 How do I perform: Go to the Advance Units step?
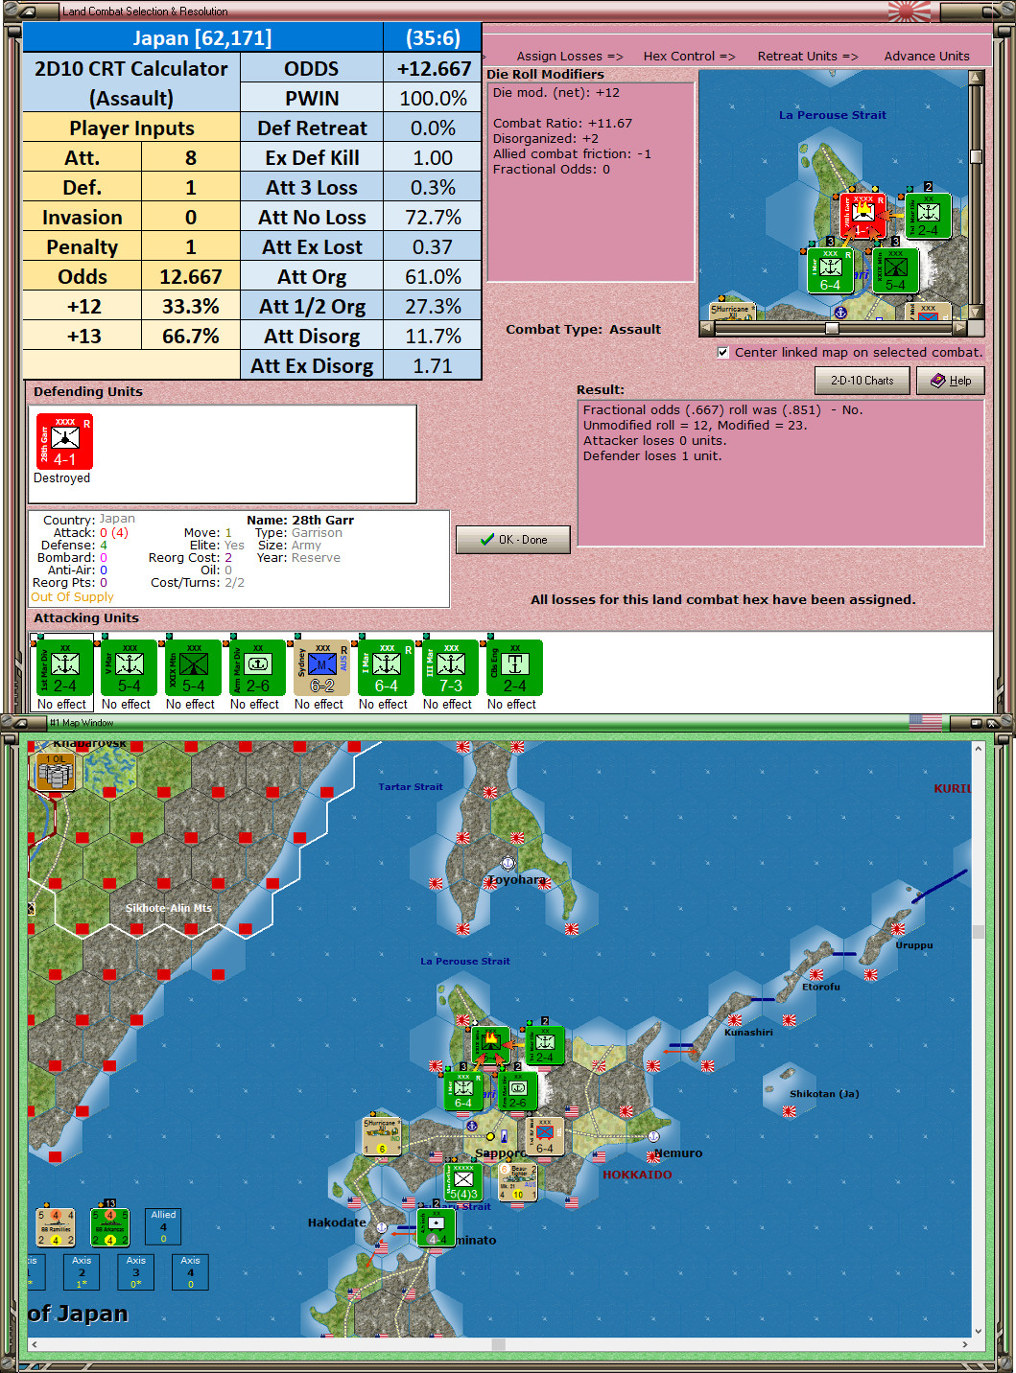pyautogui.click(x=927, y=56)
